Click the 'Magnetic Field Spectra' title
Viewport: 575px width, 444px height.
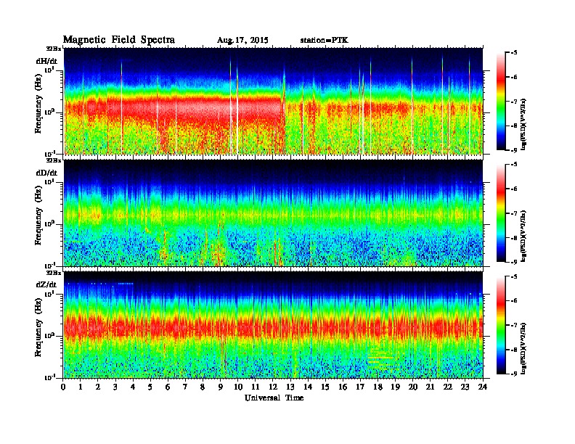pyautogui.click(x=119, y=40)
